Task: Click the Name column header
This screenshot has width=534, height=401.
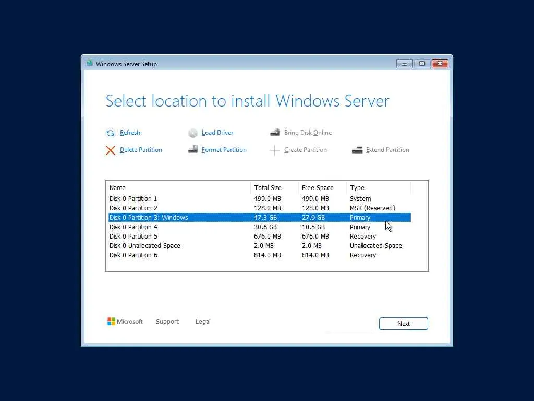Action: pos(179,187)
